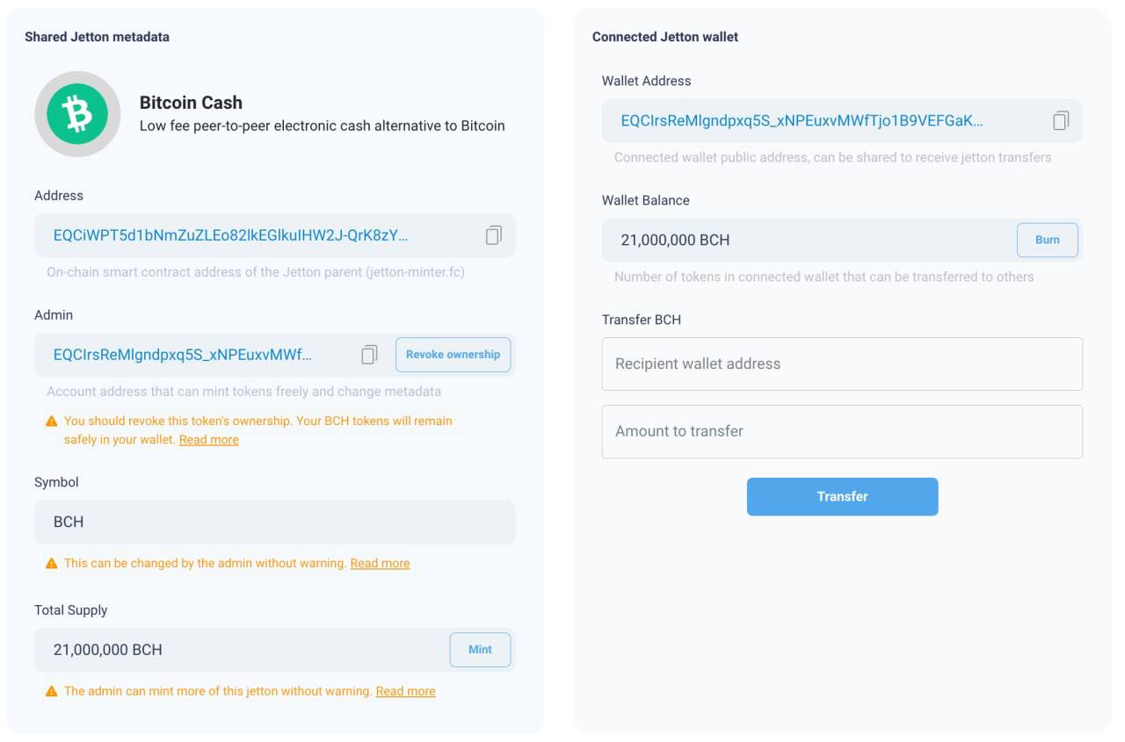1125x742 pixels.
Task: Focus the Amount to transfer field
Action: pos(842,431)
